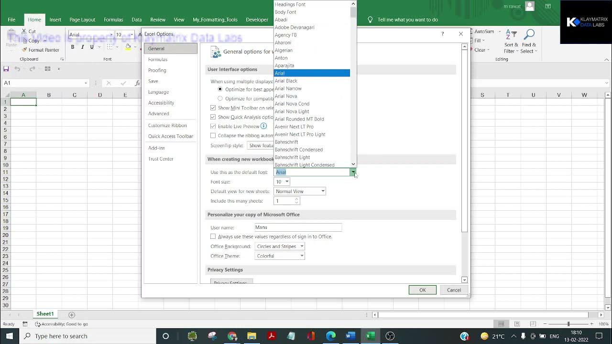Open the Page Layout ribbon tab
The width and height of the screenshot is (612, 344).
pyautogui.click(x=82, y=20)
